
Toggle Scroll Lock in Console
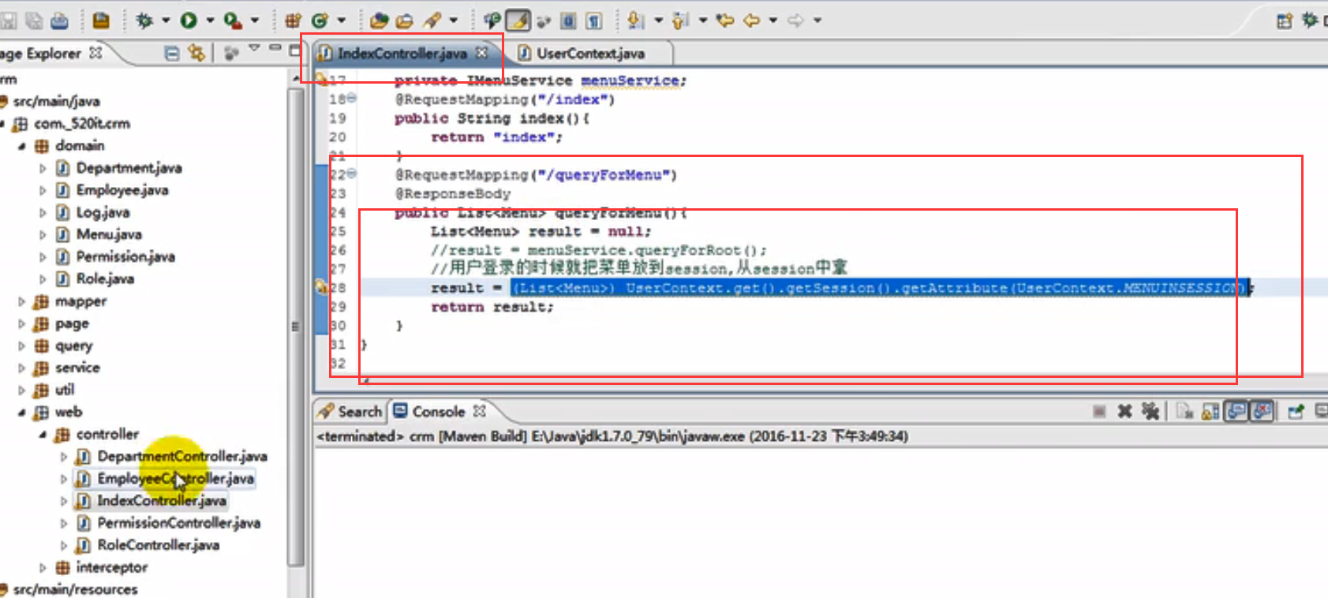[x=1210, y=411]
